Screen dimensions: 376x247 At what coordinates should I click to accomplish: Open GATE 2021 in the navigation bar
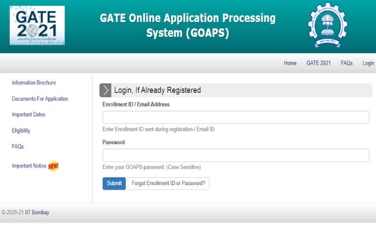[319, 63]
